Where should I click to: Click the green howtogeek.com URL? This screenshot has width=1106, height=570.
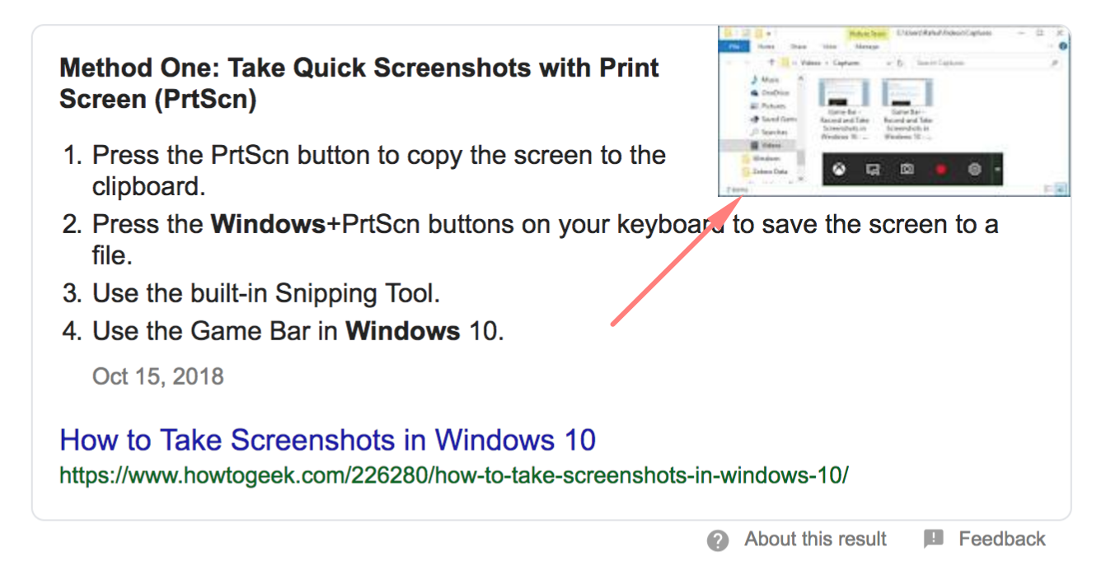tap(453, 475)
